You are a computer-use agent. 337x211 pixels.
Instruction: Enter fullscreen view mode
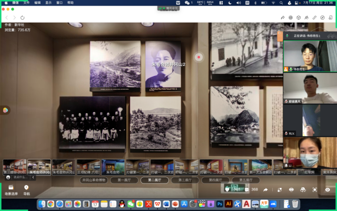click(x=315, y=190)
